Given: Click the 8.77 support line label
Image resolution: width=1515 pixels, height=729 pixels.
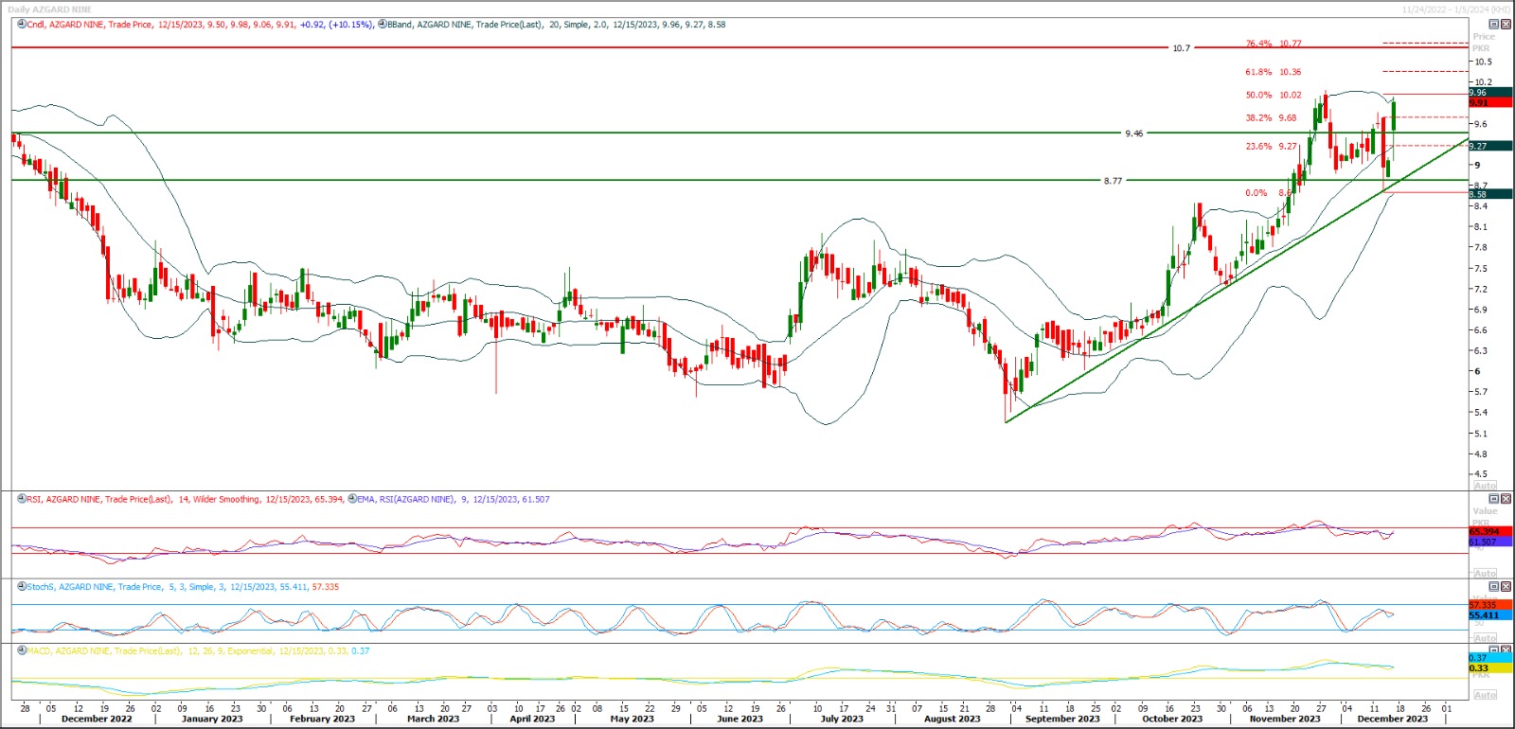Looking at the screenshot, I should [1113, 181].
